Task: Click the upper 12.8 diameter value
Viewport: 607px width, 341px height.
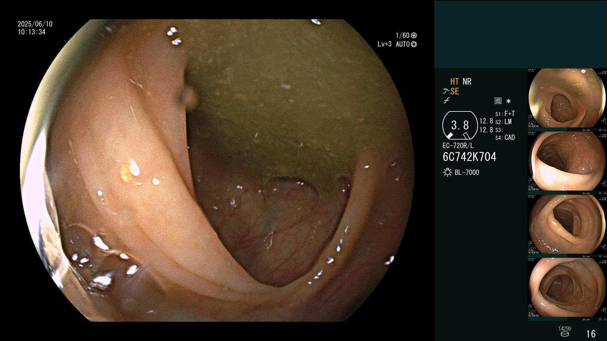Action: pyautogui.click(x=486, y=121)
